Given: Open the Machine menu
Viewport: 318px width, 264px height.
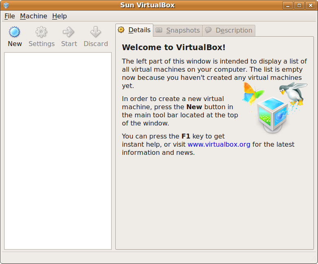Looking at the screenshot, I should 33,16.
